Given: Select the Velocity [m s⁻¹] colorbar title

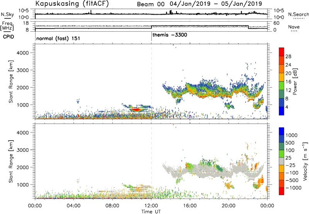Looking at the screenshot, I should (305, 161).
